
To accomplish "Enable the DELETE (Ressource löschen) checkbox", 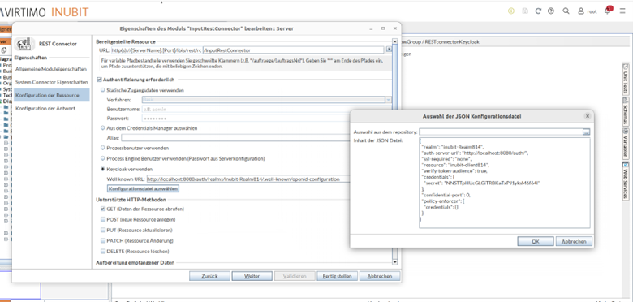I will click(x=103, y=251).
